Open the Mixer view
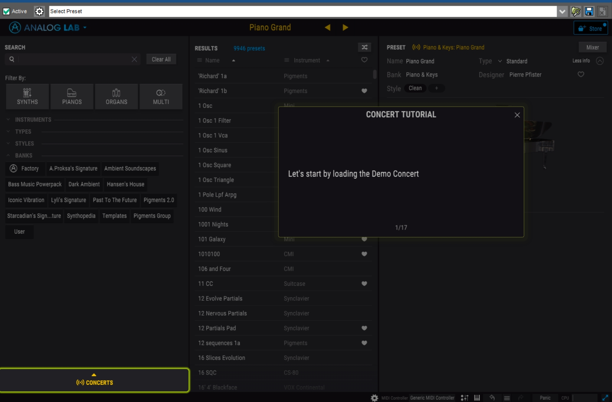 click(x=592, y=47)
